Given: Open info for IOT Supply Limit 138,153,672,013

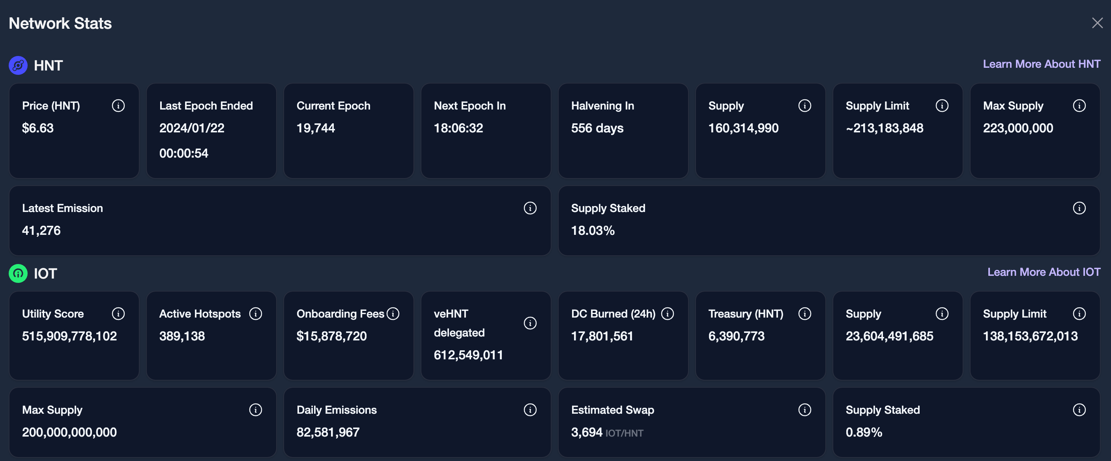Looking at the screenshot, I should (x=1079, y=314).
